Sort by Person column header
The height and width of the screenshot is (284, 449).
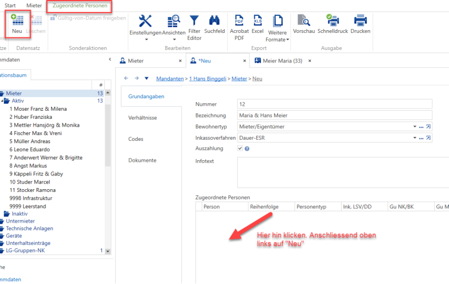pos(225,207)
